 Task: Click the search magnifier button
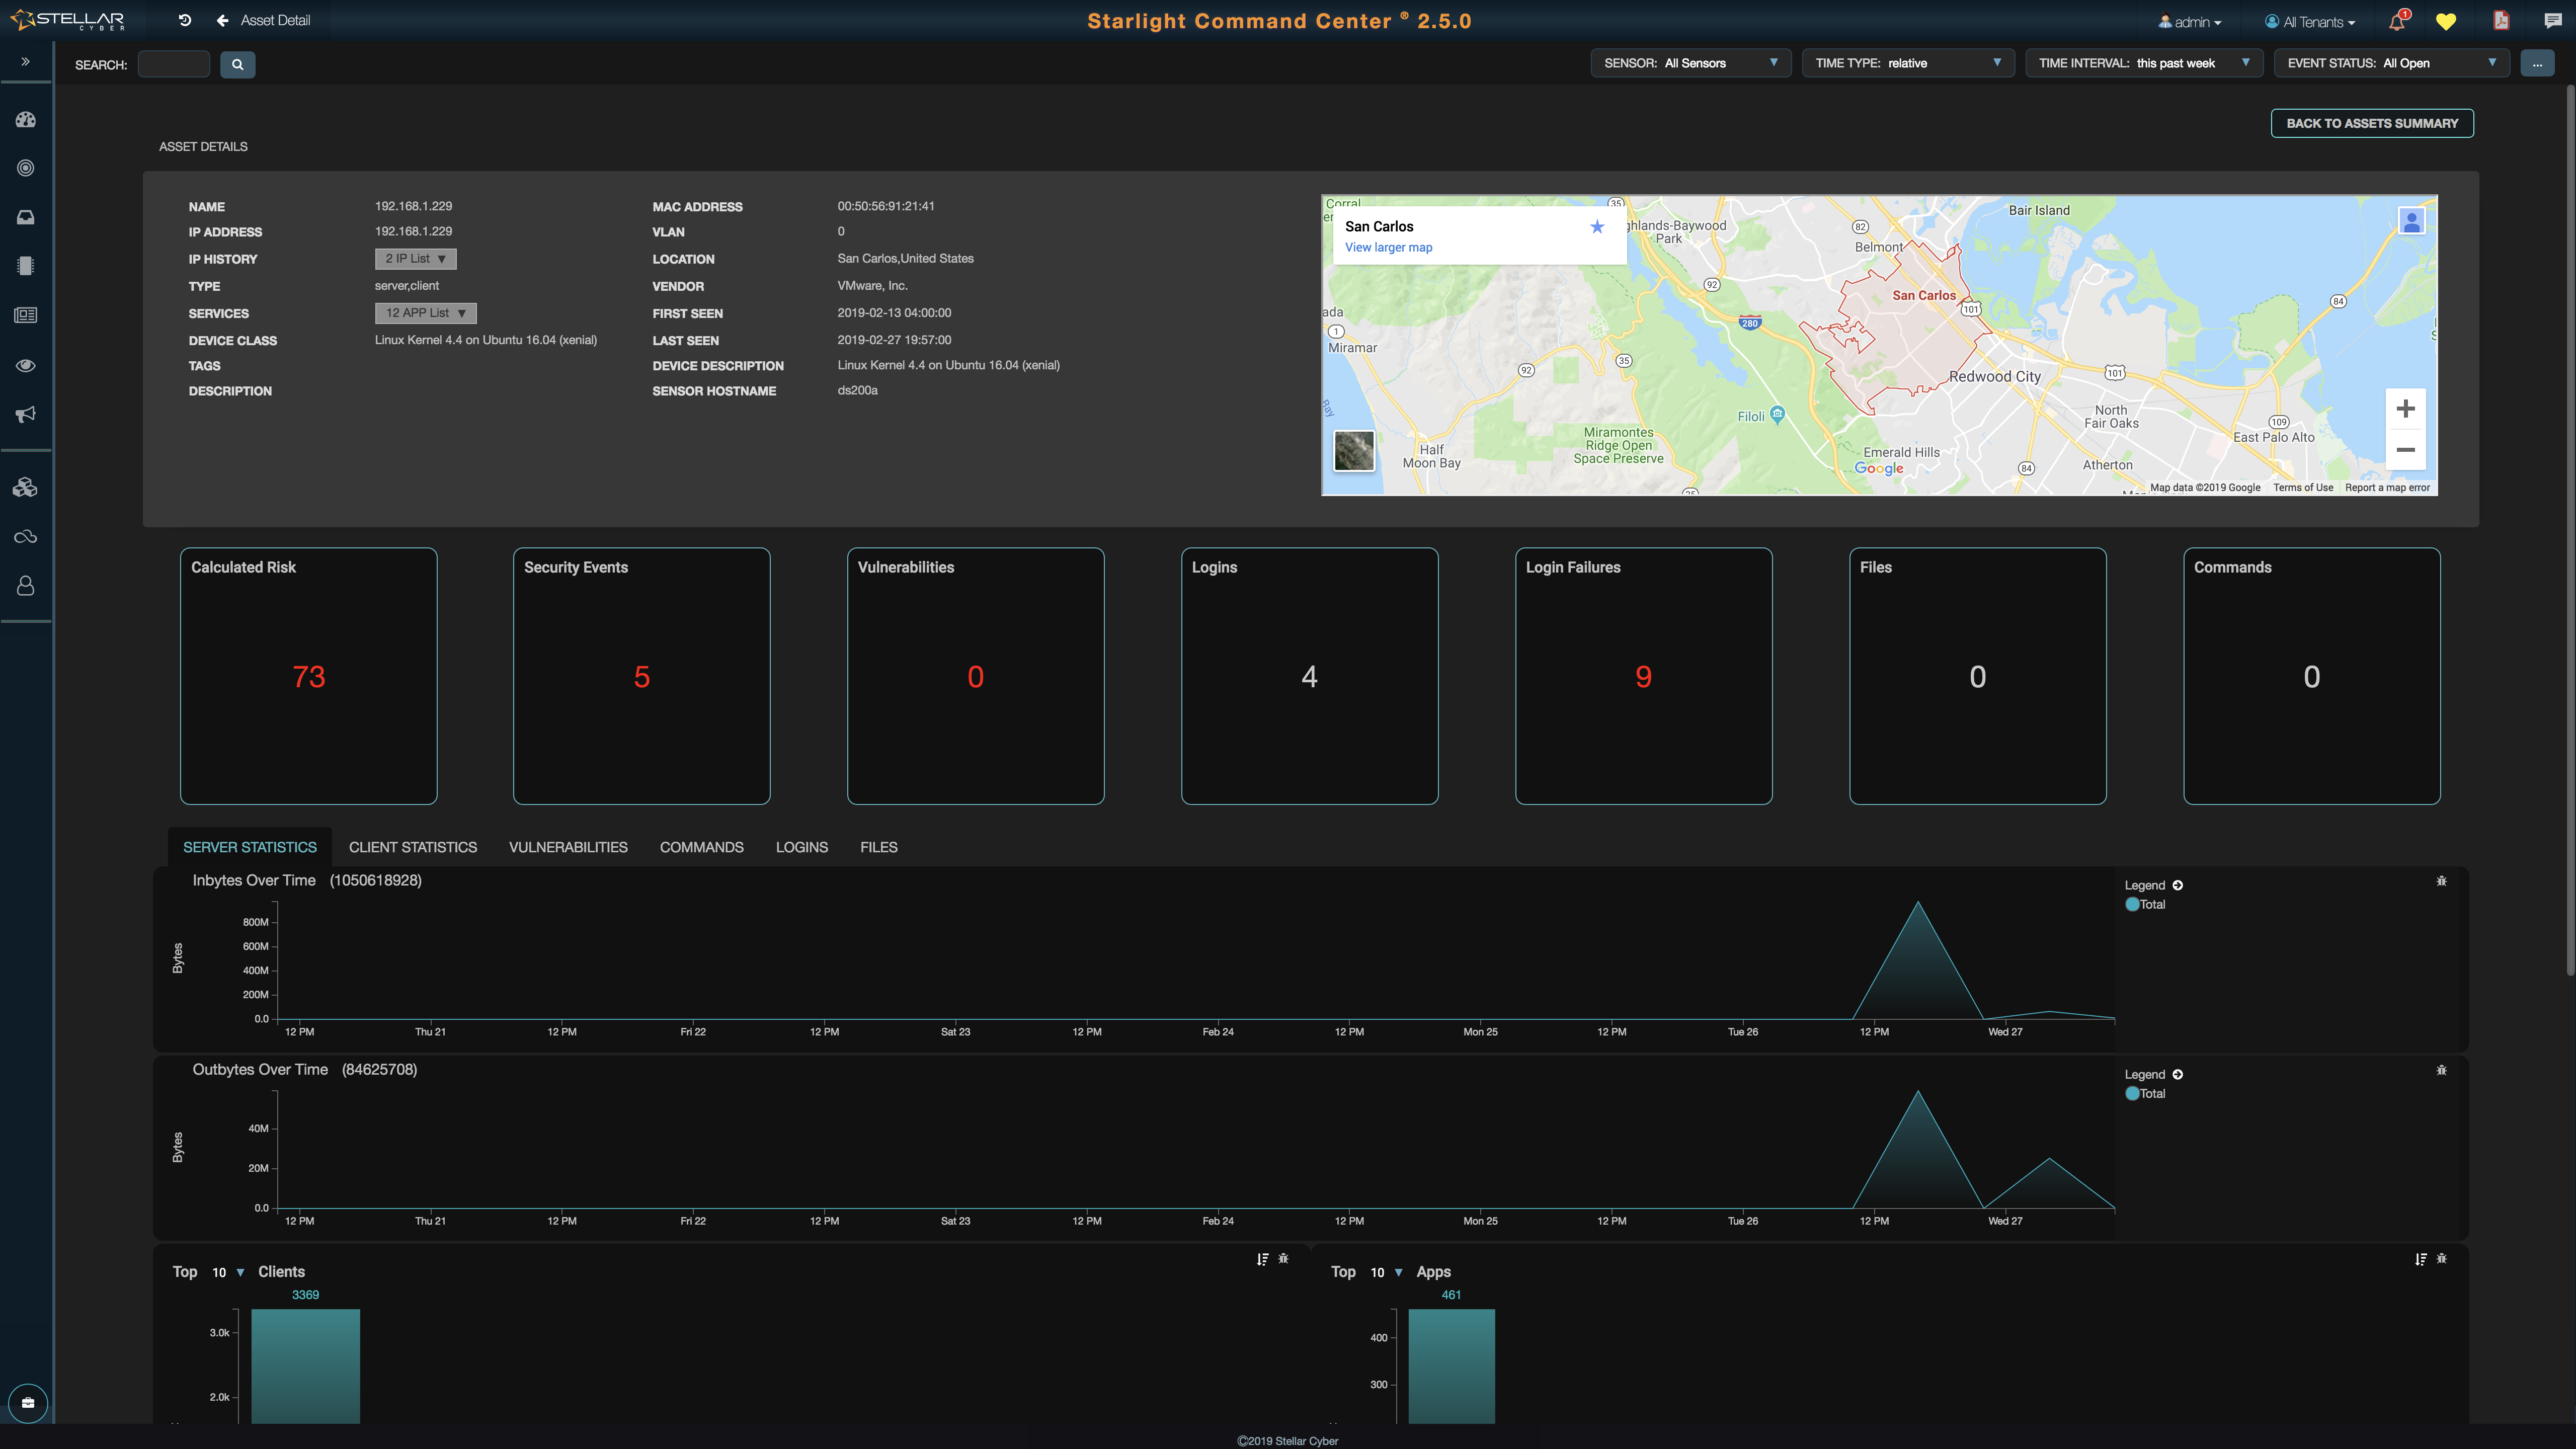click(x=237, y=65)
